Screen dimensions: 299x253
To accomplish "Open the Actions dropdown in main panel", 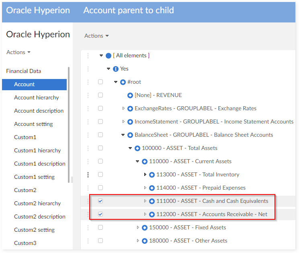I will 96,36.
